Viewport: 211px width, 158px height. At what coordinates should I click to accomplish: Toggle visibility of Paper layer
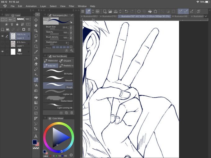point(2,51)
